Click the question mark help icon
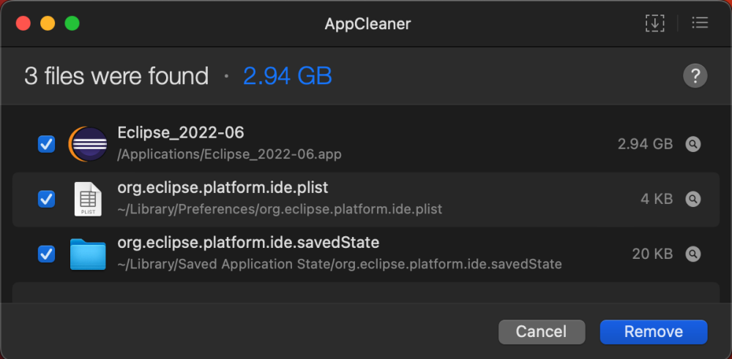The width and height of the screenshot is (732, 359). click(x=695, y=75)
